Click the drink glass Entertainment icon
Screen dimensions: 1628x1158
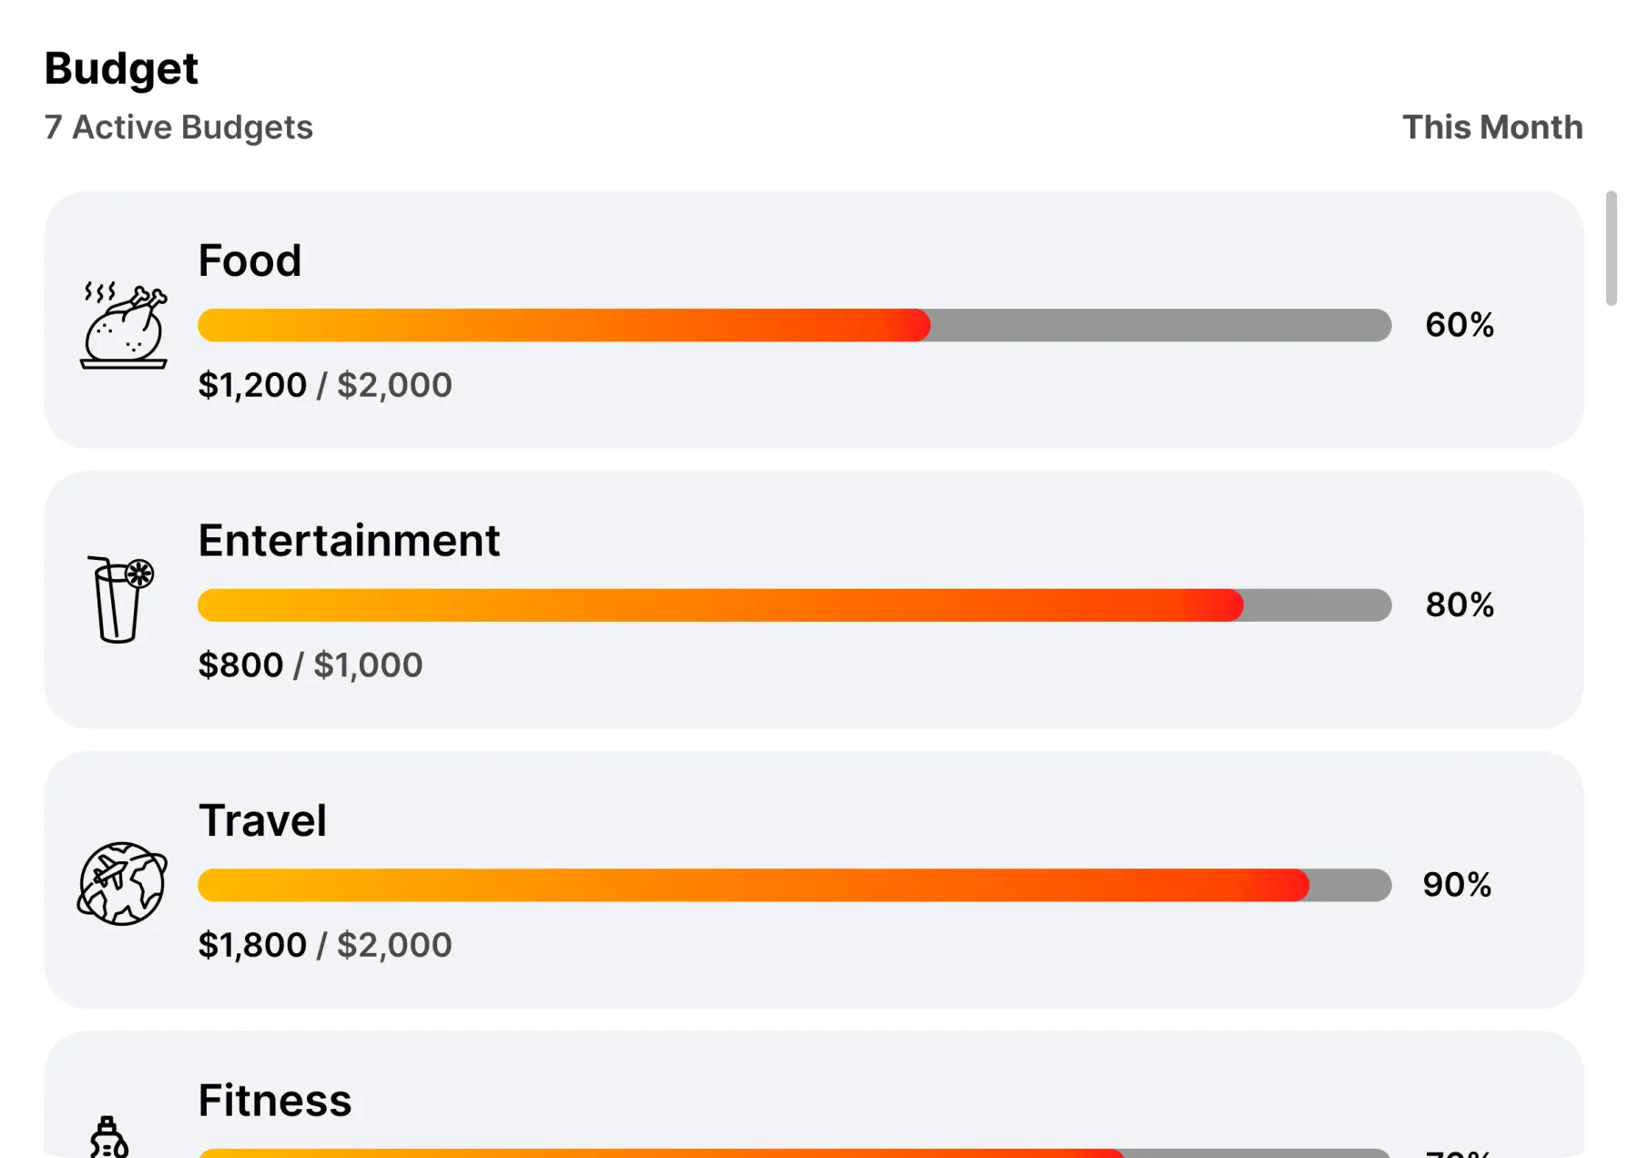click(x=120, y=600)
